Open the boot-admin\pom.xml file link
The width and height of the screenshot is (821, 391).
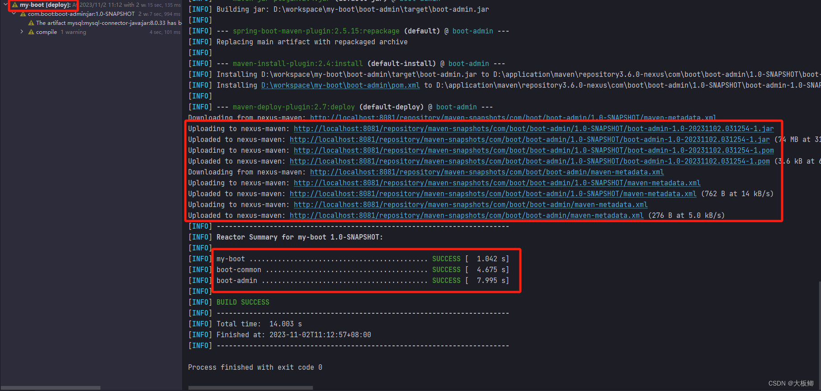pos(340,85)
